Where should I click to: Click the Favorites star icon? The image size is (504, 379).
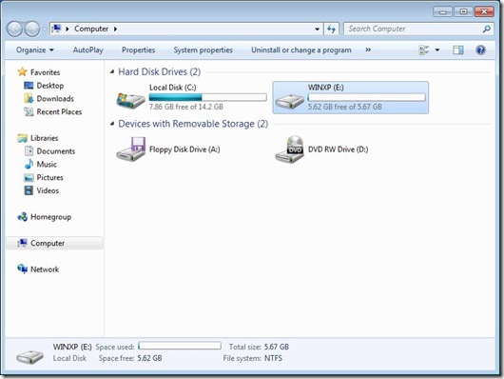tap(22, 71)
